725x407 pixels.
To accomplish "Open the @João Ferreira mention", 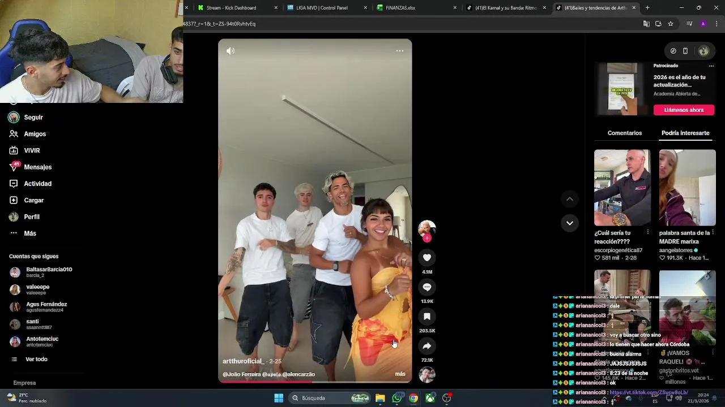I will point(242,374).
